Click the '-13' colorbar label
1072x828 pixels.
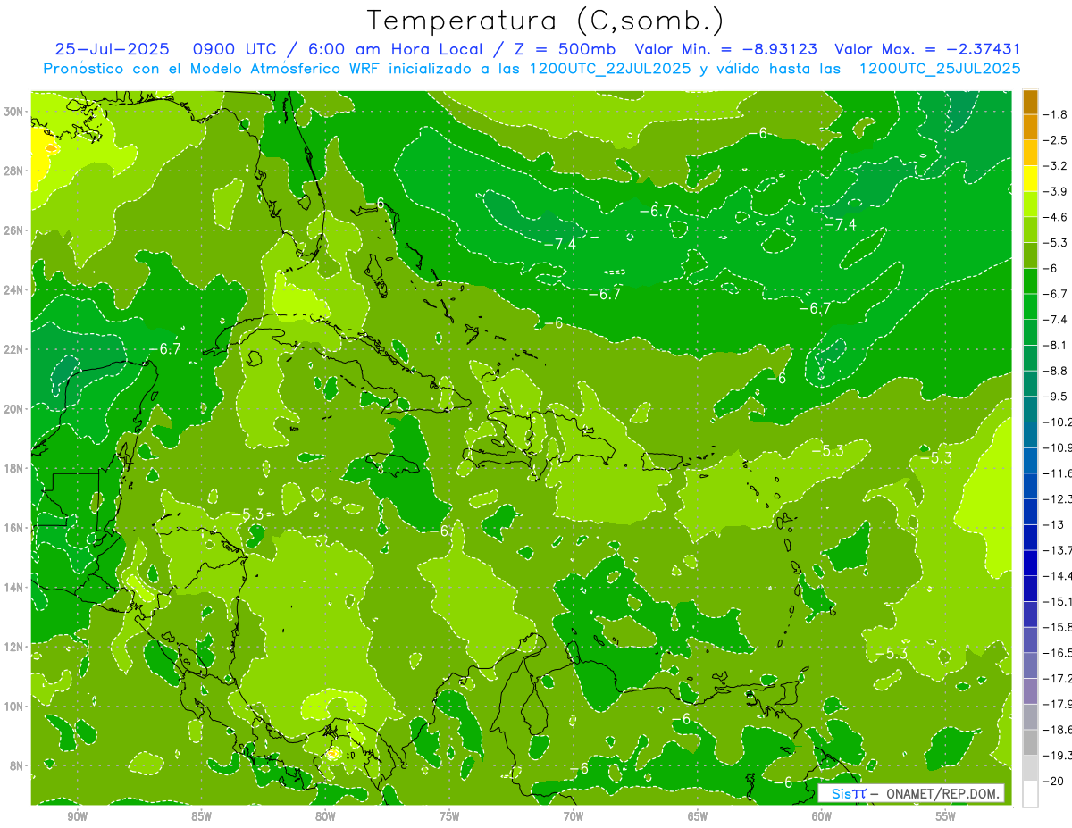click(x=1054, y=525)
